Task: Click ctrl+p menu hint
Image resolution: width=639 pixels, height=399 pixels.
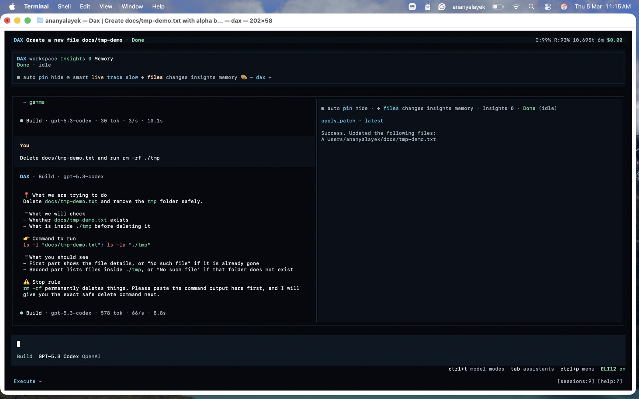Action: (577, 369)
